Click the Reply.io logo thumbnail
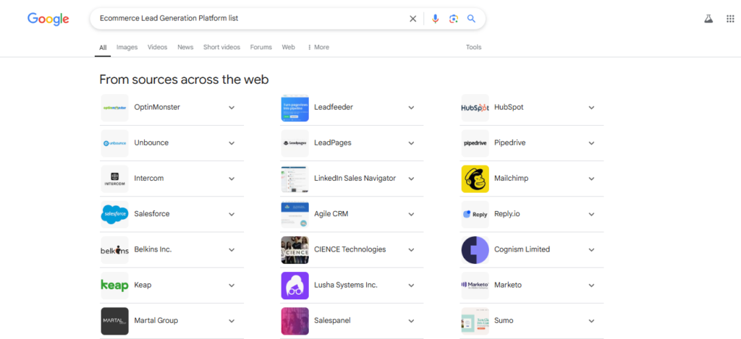The image size is (741, 339). coord(475,214)
